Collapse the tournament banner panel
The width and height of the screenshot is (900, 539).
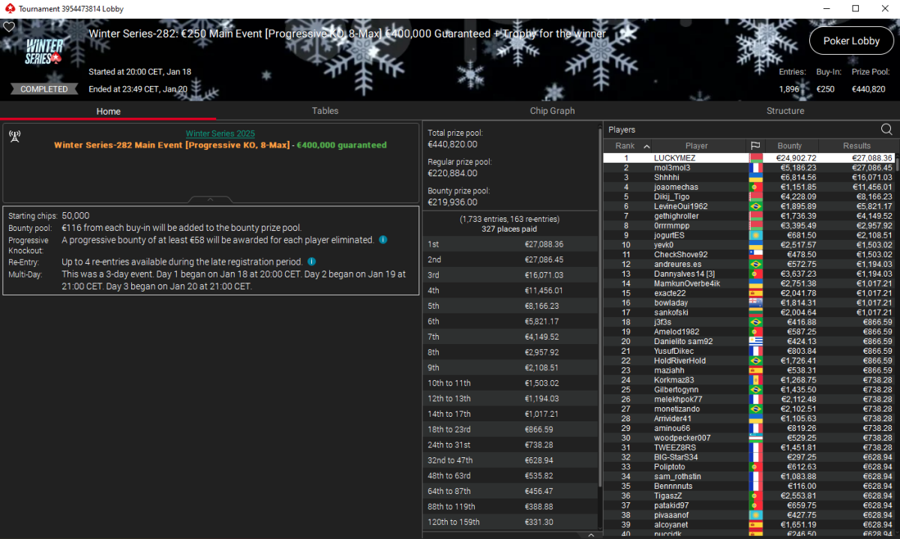point(210,199)
